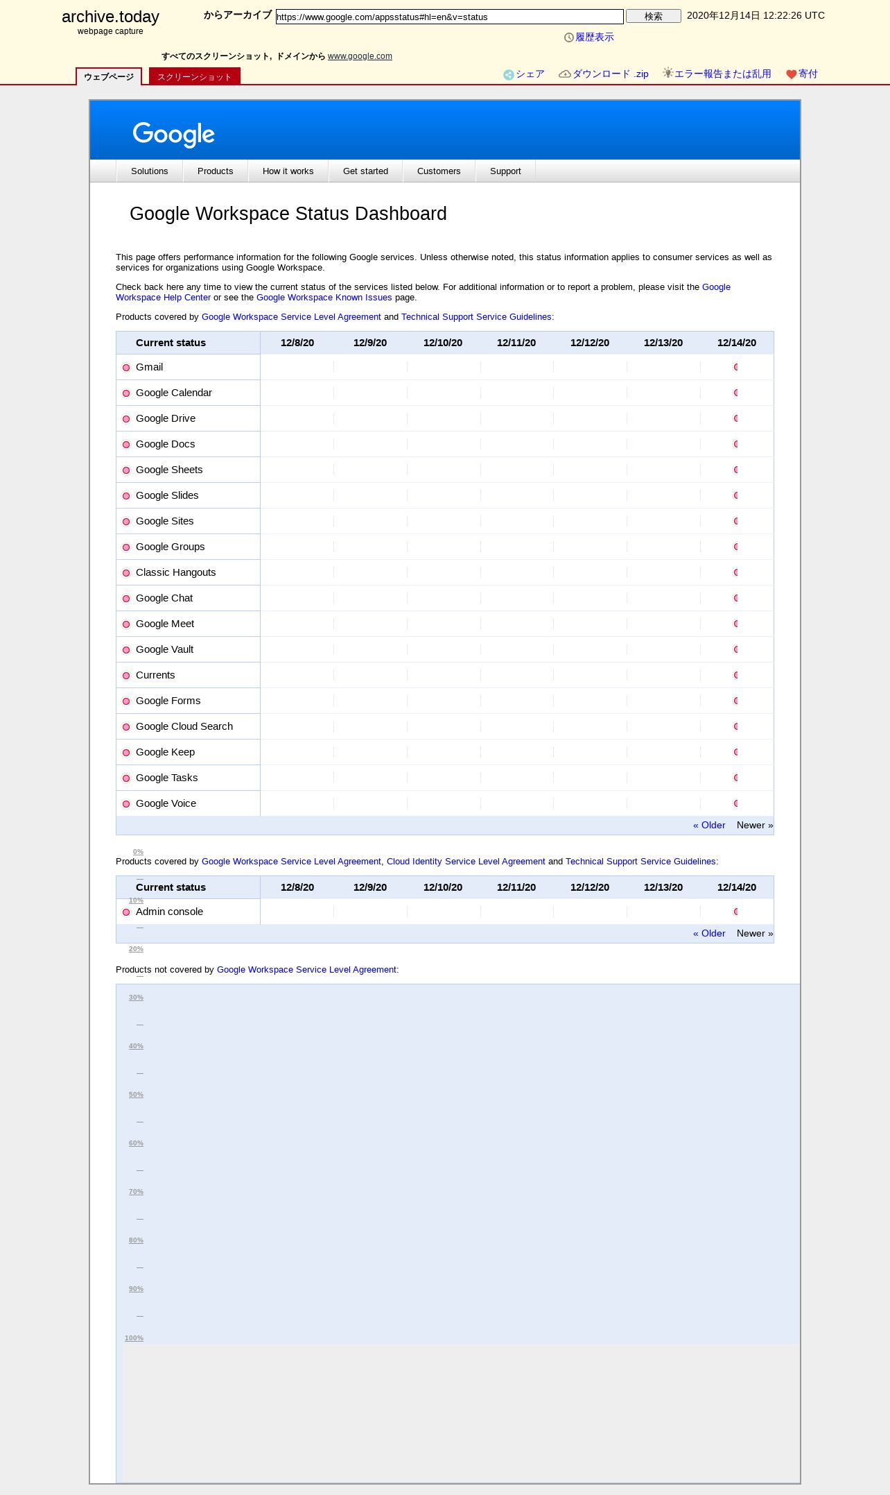
Task: Click « Older below the Admin console row
Action: (x=709, y=934)
